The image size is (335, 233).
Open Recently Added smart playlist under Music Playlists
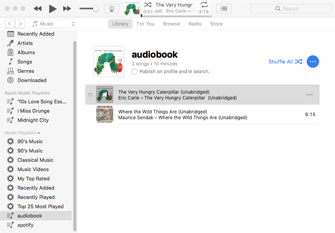point(36,188)
